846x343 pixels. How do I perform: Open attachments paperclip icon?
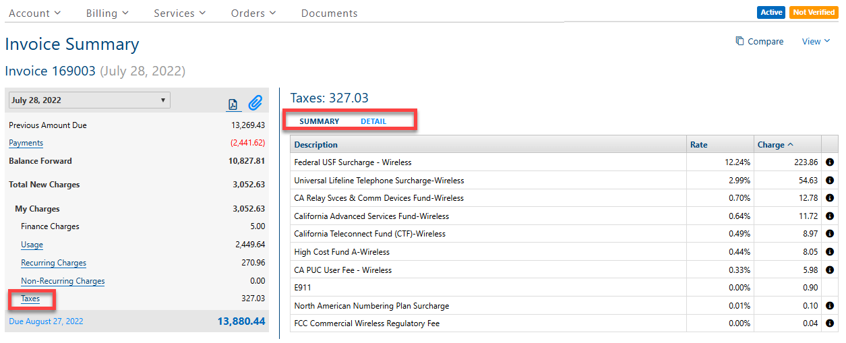pyautogui.click(x=255, y=103)
